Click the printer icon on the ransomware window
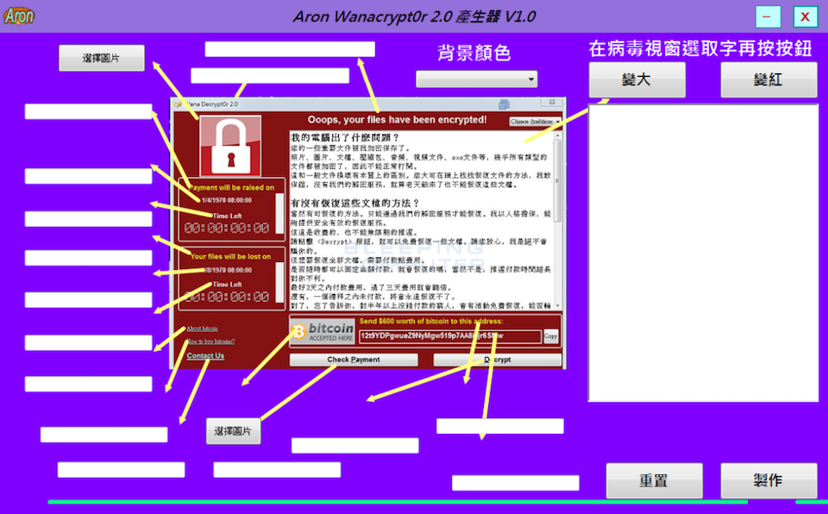828x514 pixels. 503,103
